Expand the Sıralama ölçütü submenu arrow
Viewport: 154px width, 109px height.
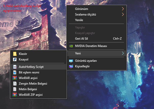point(123,14)
